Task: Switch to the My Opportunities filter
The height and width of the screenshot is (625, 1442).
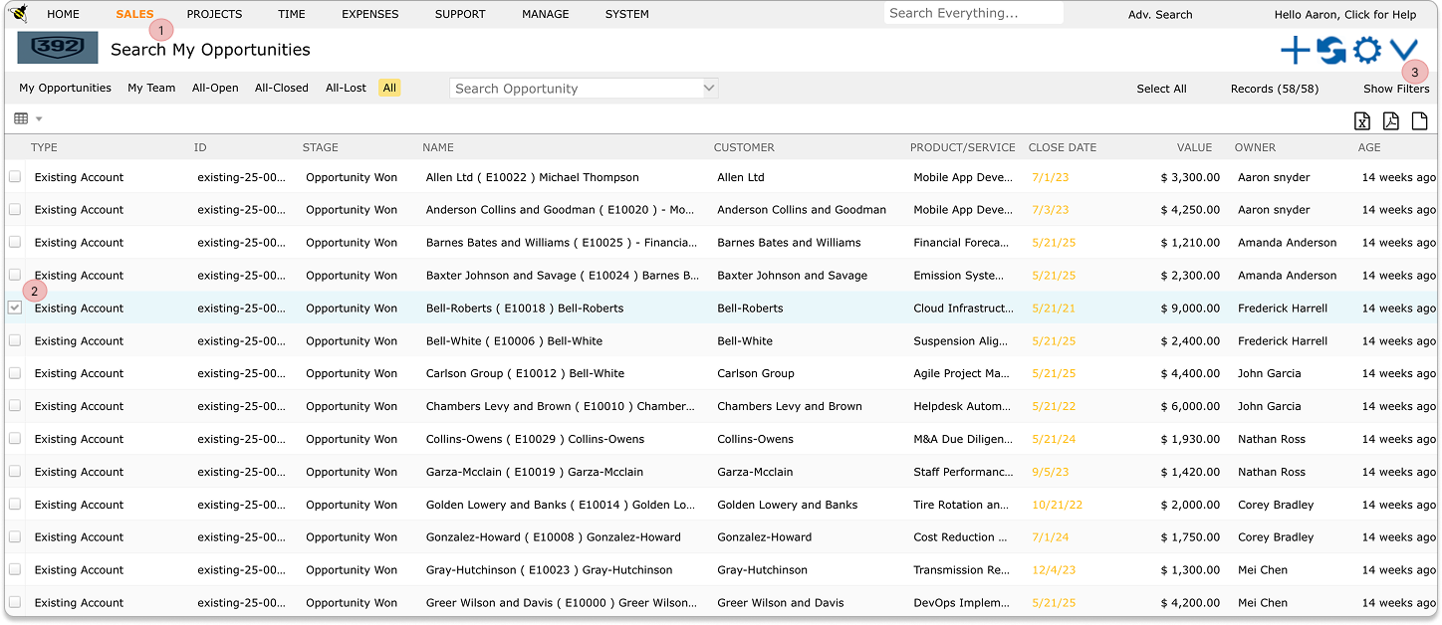Action: coord(66,88)
